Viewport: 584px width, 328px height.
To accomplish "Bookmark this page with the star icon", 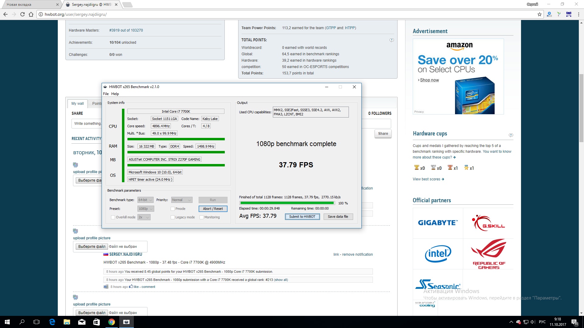I will click(540, 14).
